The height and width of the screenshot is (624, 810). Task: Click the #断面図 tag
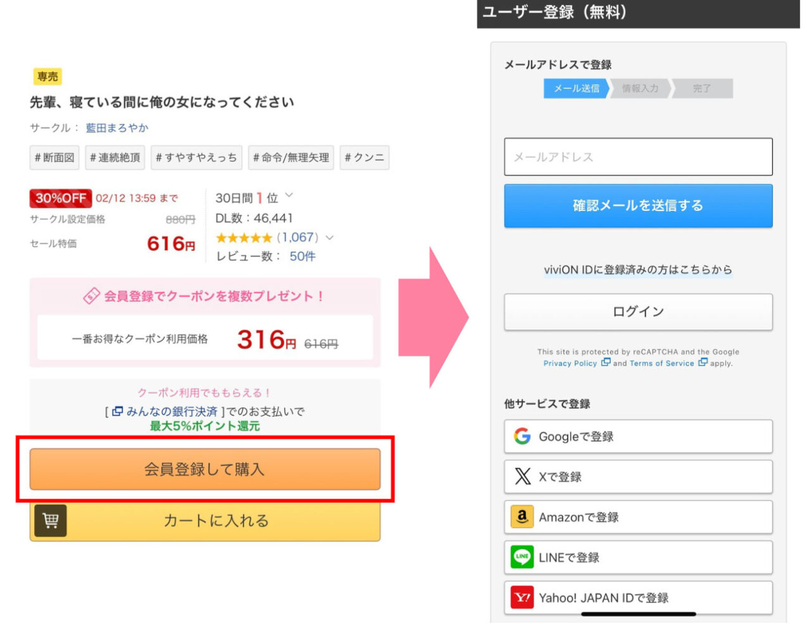[54, 158]
